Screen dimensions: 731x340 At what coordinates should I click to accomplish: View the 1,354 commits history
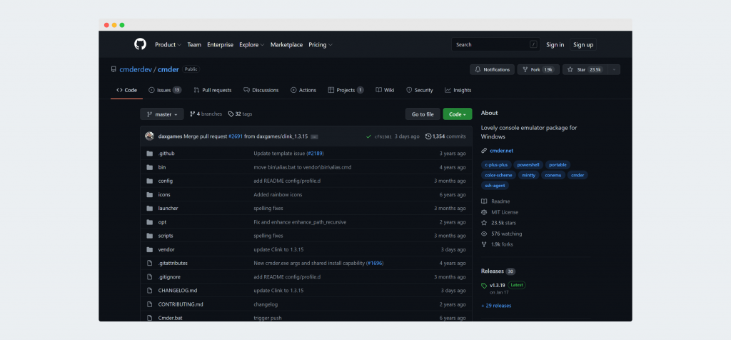click(x=445, y=136)
